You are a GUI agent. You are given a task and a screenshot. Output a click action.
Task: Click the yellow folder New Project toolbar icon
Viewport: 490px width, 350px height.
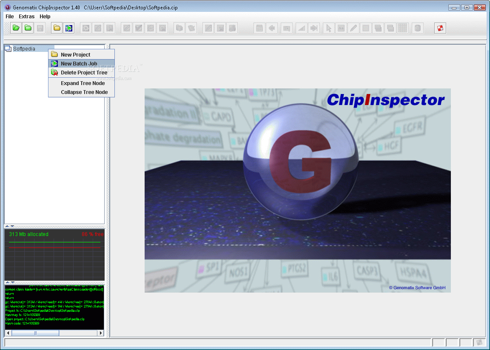[57, 28]
